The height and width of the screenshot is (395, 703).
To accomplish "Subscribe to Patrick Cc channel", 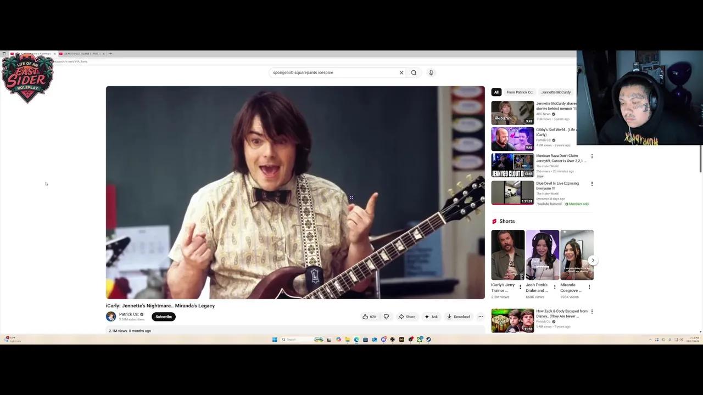I will point(164,317).
